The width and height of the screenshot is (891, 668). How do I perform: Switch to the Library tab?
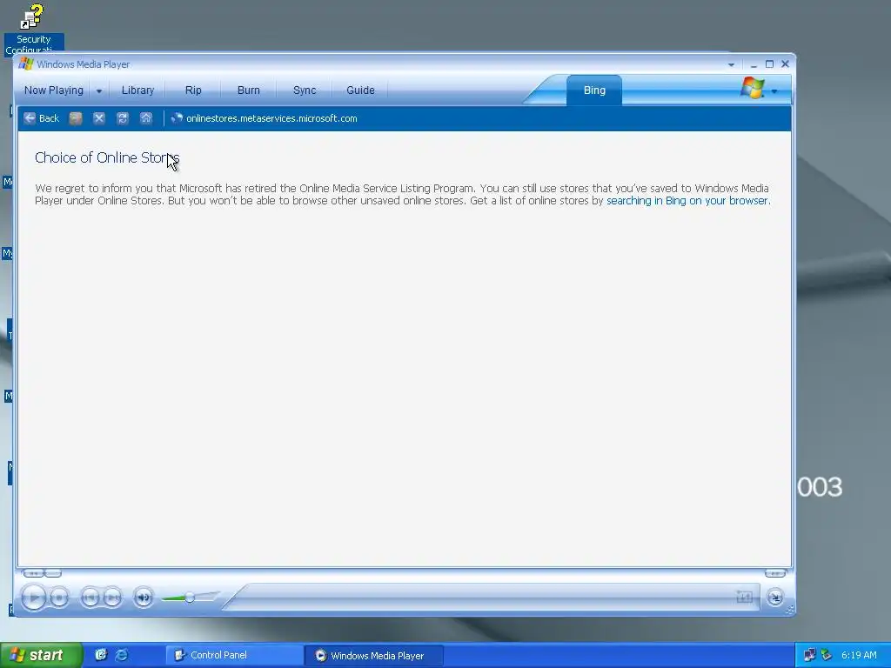pyautogui.click(x=137, y=90)
